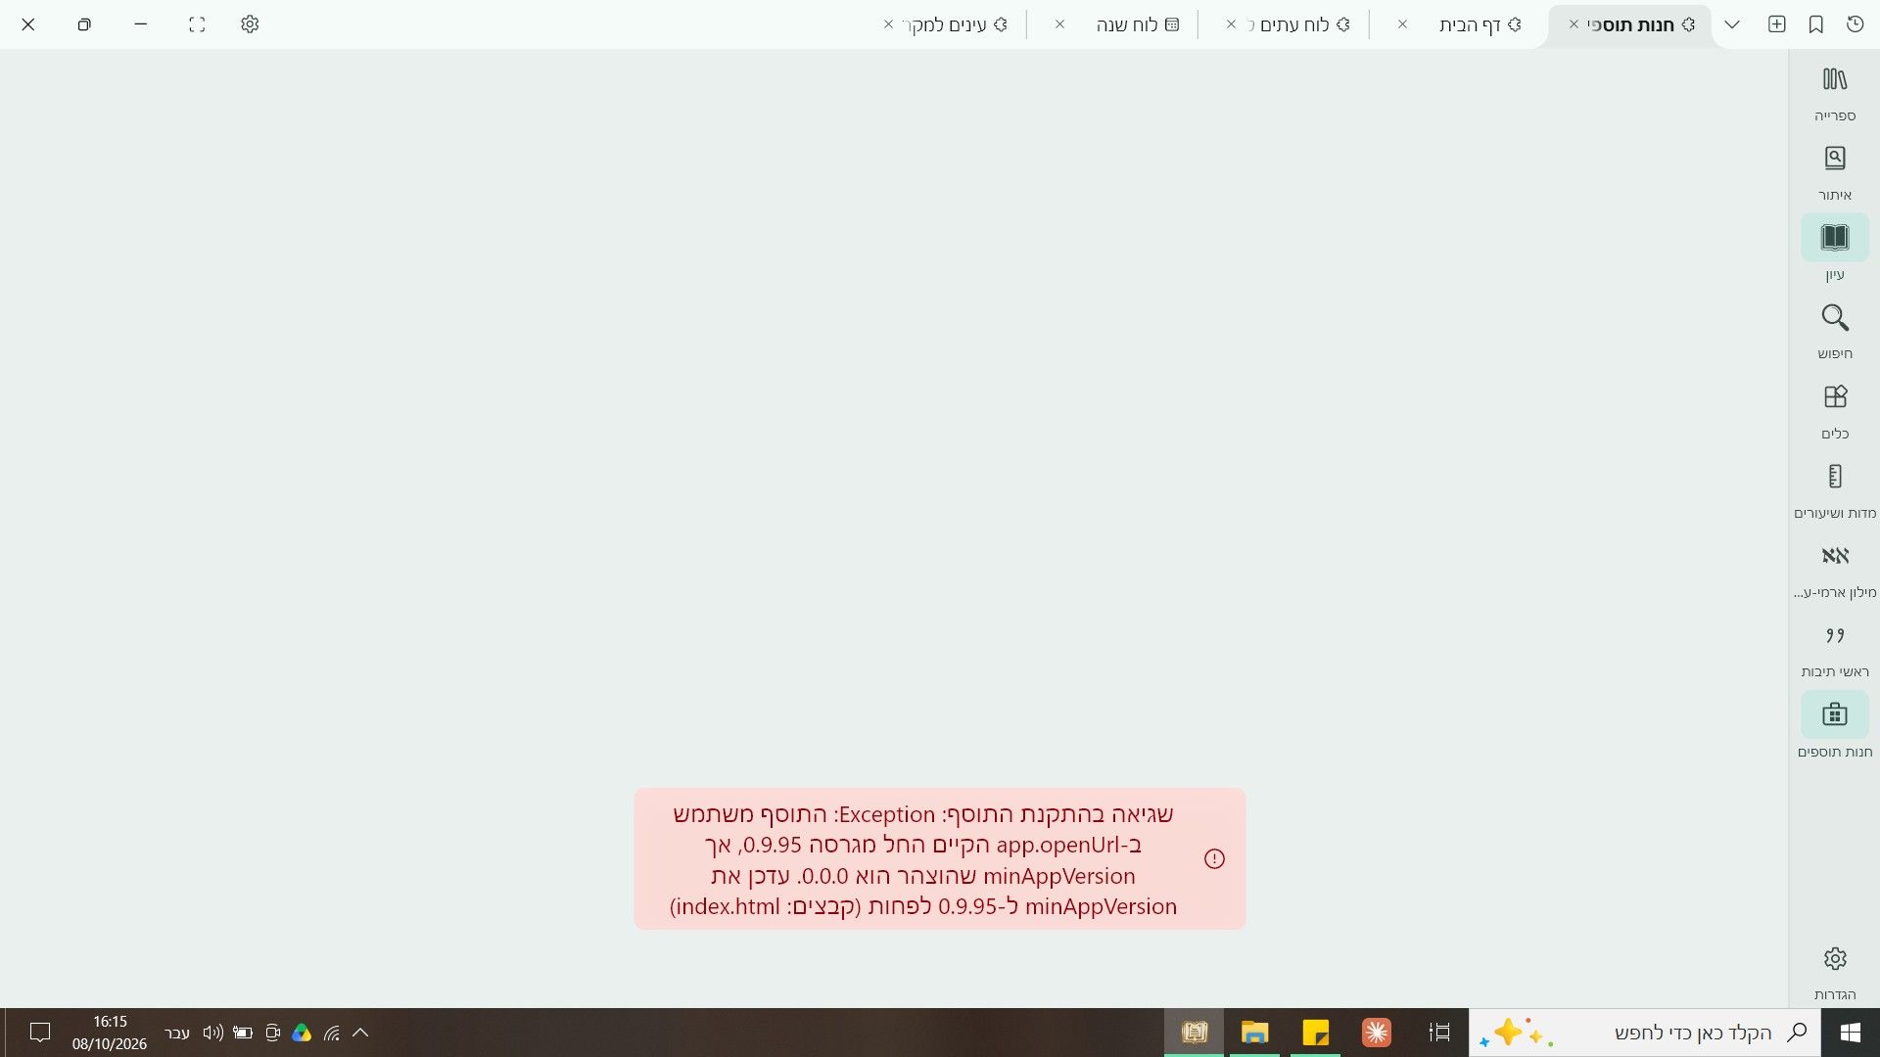Open the top-left gear settings icon
Viewport: 1880px width, 1057px height.
[250, 24]
